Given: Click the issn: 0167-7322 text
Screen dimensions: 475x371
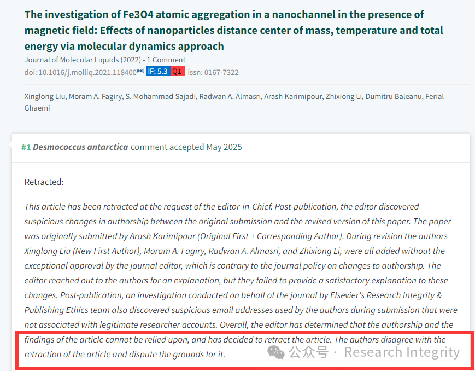Looking at the screenshot, I should pyautogui.click(x=213, y=72).
